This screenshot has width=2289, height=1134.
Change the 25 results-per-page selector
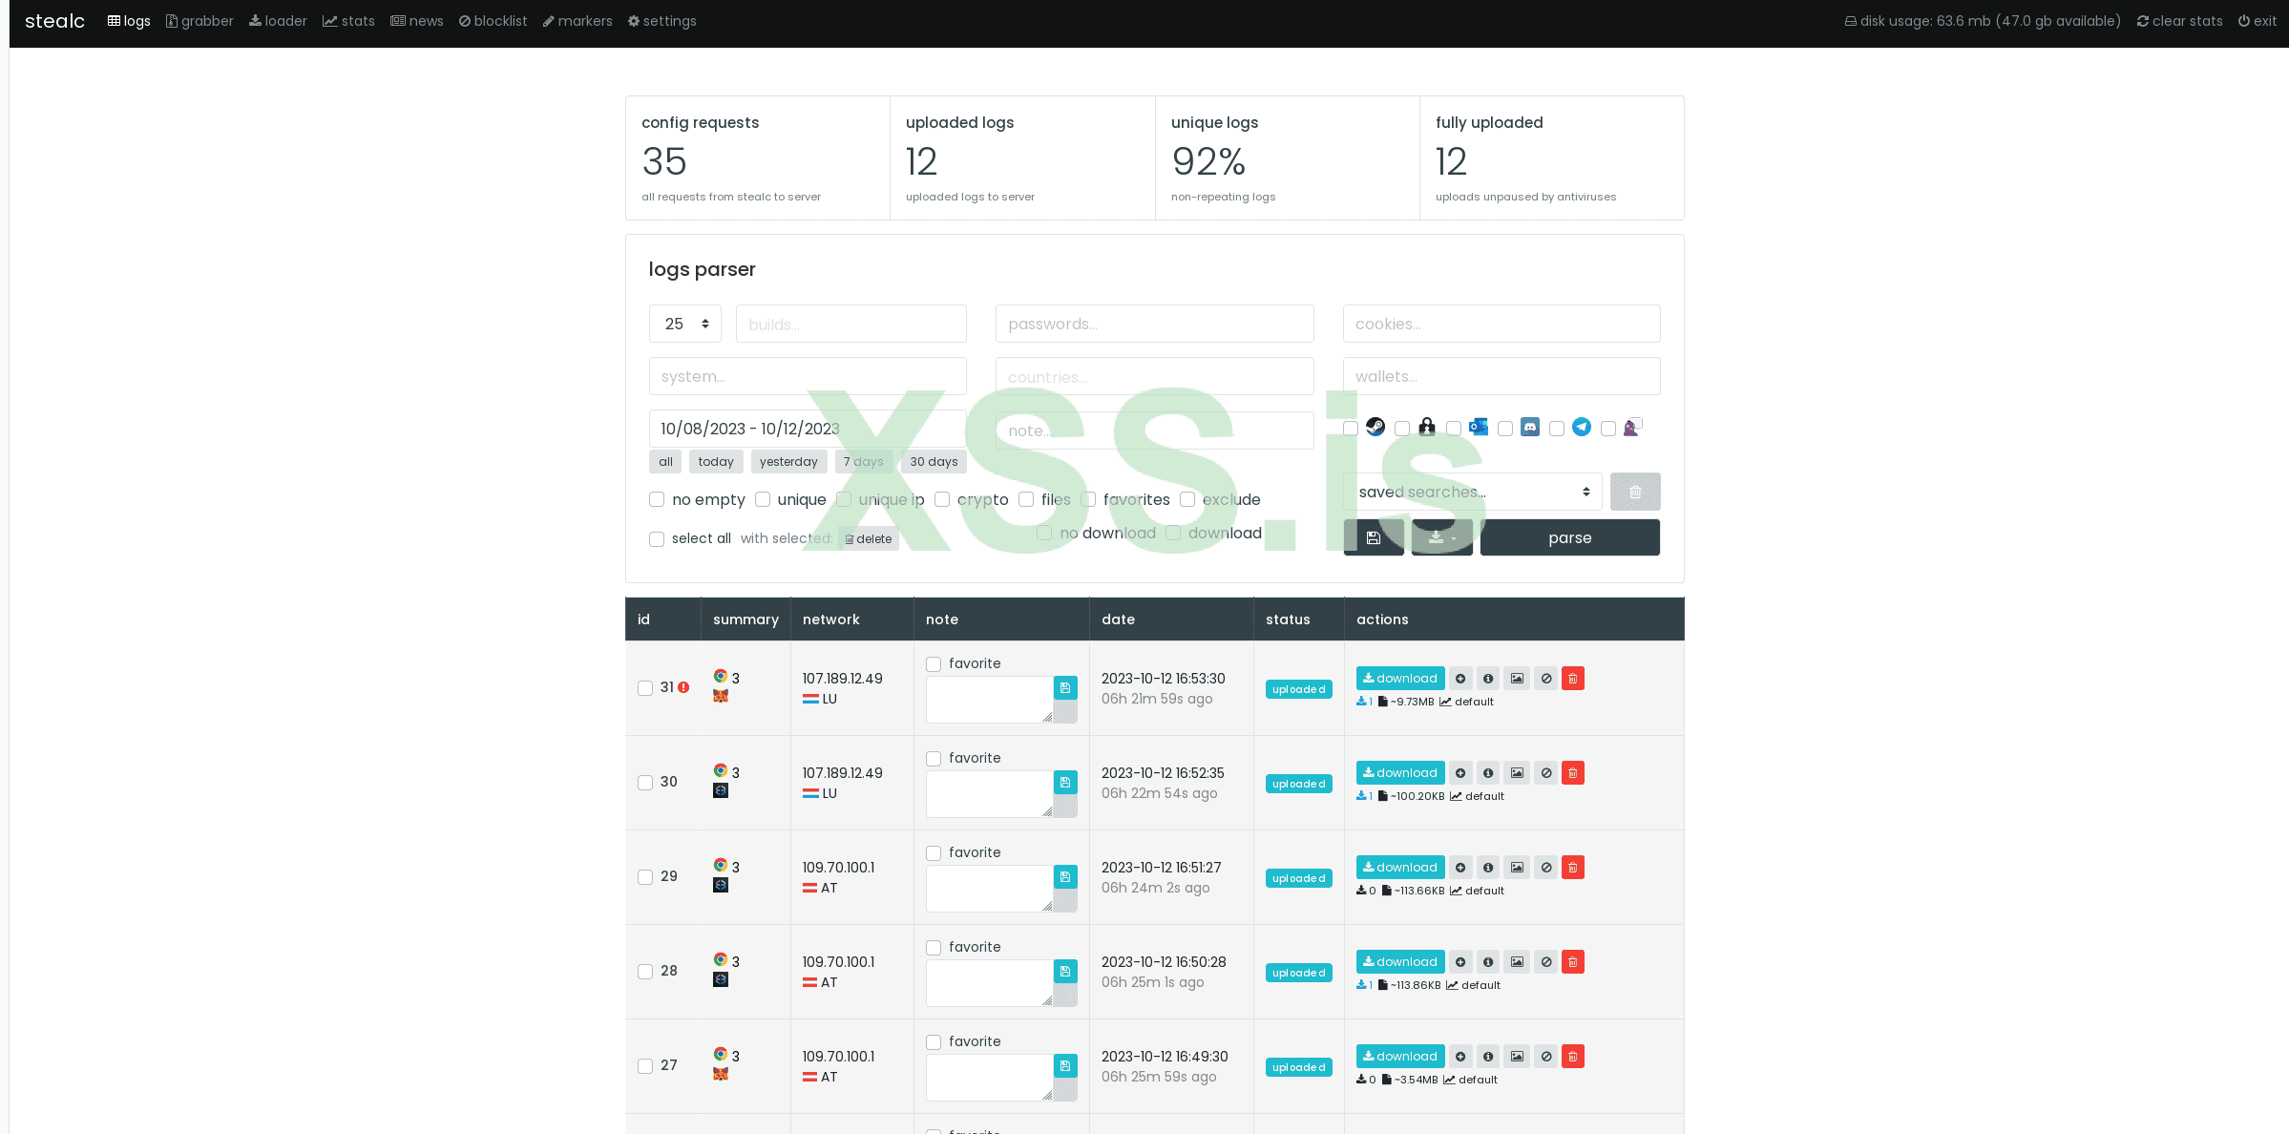684,324
